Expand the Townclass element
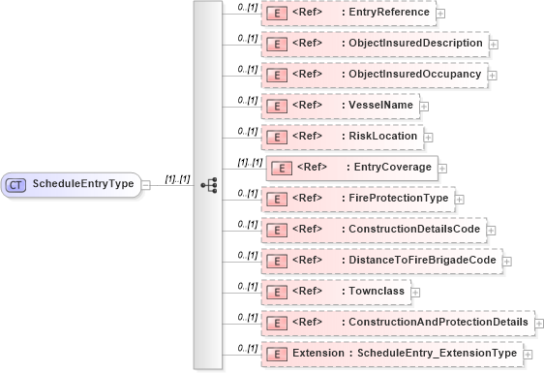Viewport: 544px width, 373px height. (415, 293)
